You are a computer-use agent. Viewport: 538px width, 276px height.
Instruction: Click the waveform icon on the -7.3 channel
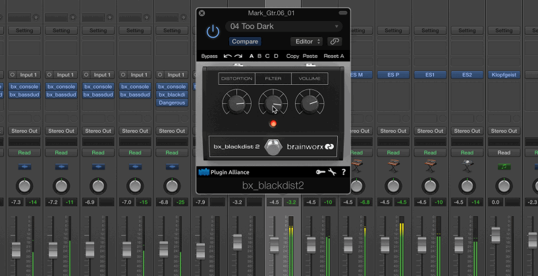coord(24,167)
